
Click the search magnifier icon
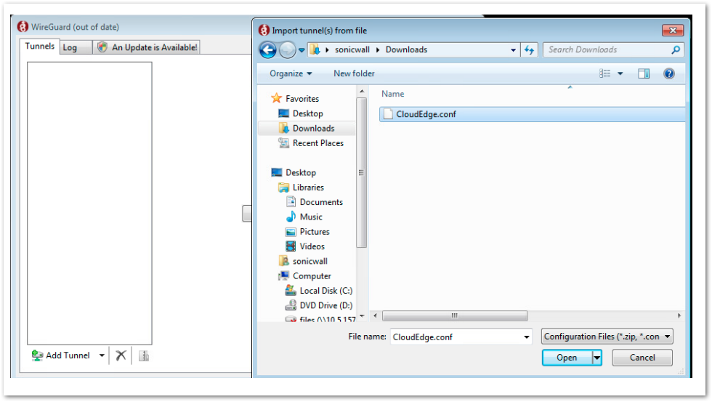[x=676, y=50]
